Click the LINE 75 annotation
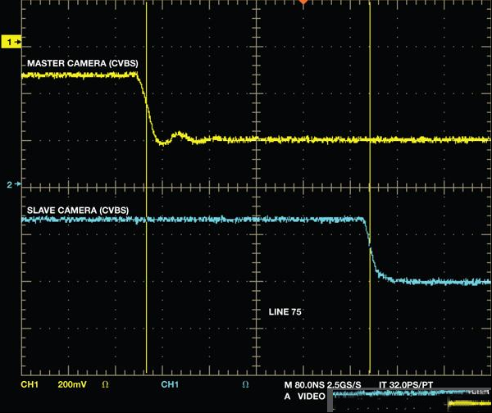 point(285,311)
